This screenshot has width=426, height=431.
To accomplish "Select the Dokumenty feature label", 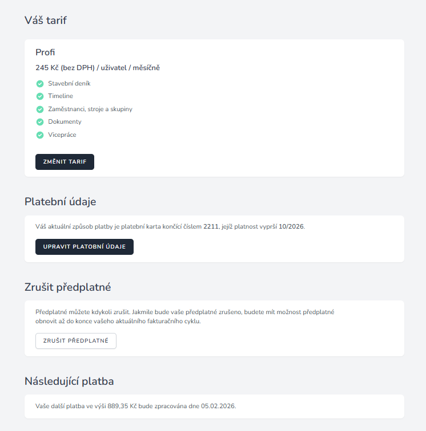I will 65,122.
